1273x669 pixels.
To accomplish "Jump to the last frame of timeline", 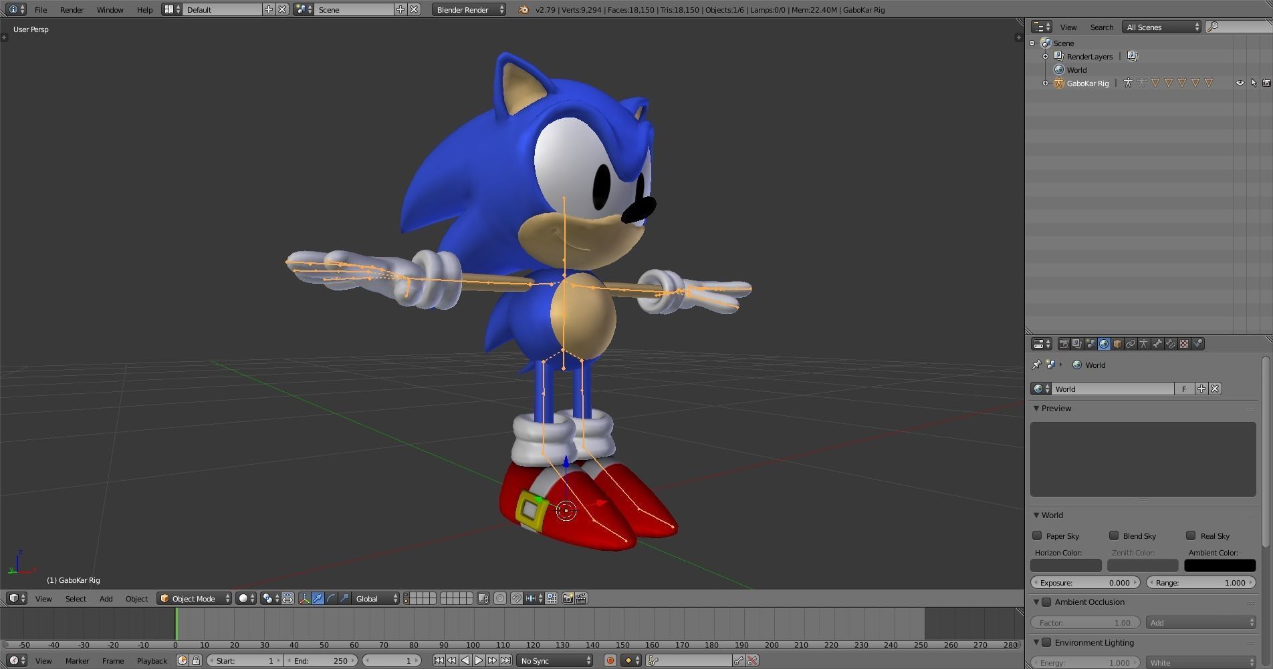I will point(505,660).
